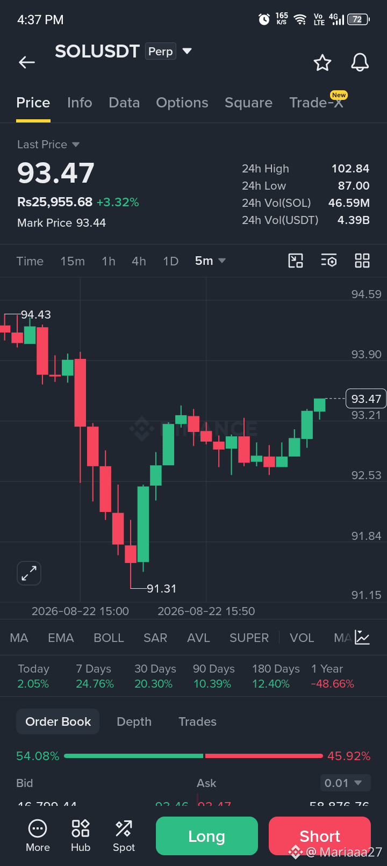The image size is (387, 866).
Task: Tap the Perp label badge
Action: point(161,52)
